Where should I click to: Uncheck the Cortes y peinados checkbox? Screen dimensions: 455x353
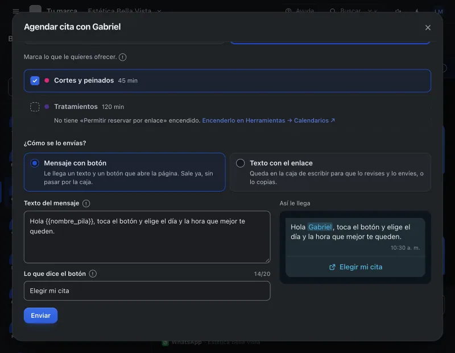click(x=35, y=81)
